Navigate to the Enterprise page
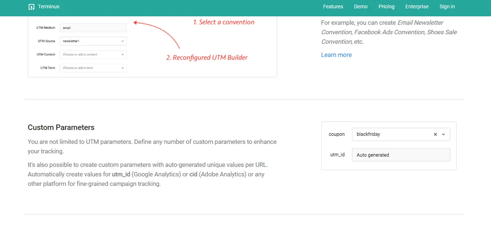 click(x=417, y=7)
